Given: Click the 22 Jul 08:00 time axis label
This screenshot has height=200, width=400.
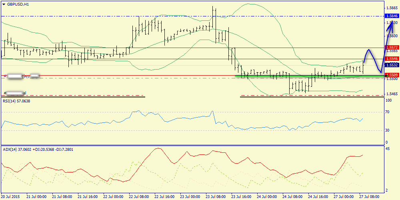Looking at the screenshot, I should (x=138, y=197).
